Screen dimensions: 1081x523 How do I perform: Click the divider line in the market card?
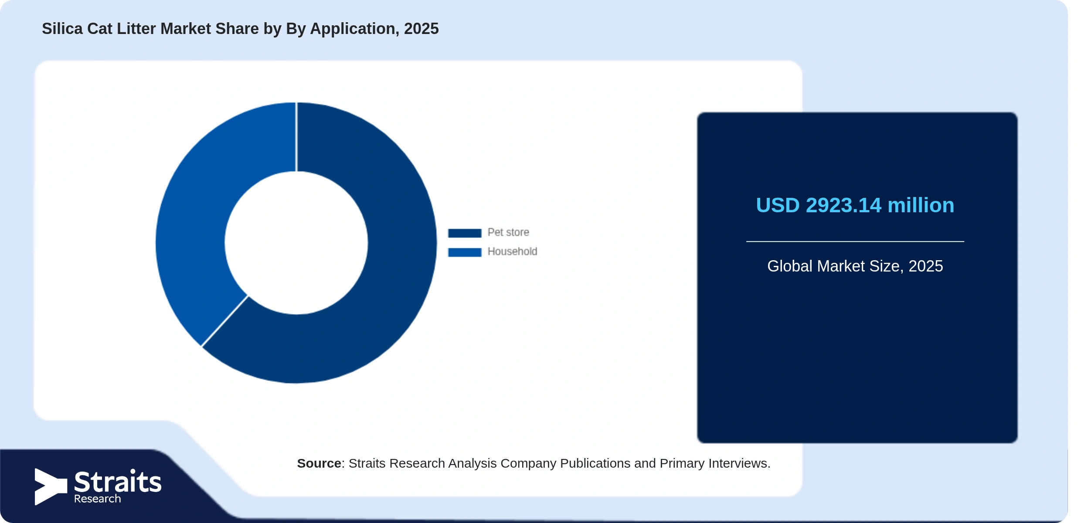(855, 241)
